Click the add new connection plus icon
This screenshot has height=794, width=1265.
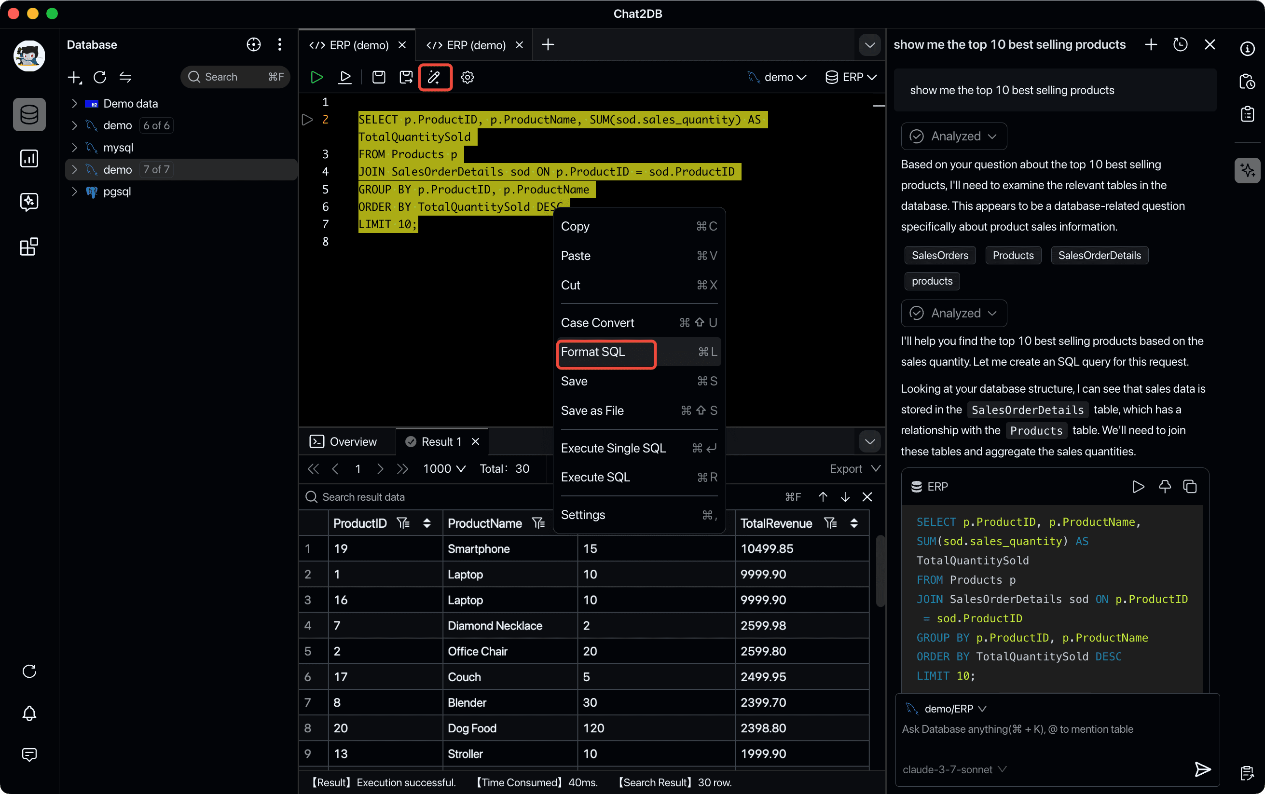pos(75,77)
